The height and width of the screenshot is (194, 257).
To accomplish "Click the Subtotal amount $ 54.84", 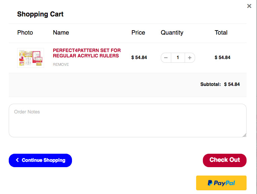I will click(232, 84).
